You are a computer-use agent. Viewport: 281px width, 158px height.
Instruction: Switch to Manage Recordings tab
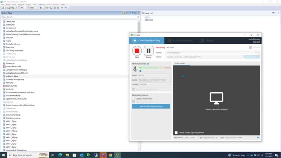point(181,41)
